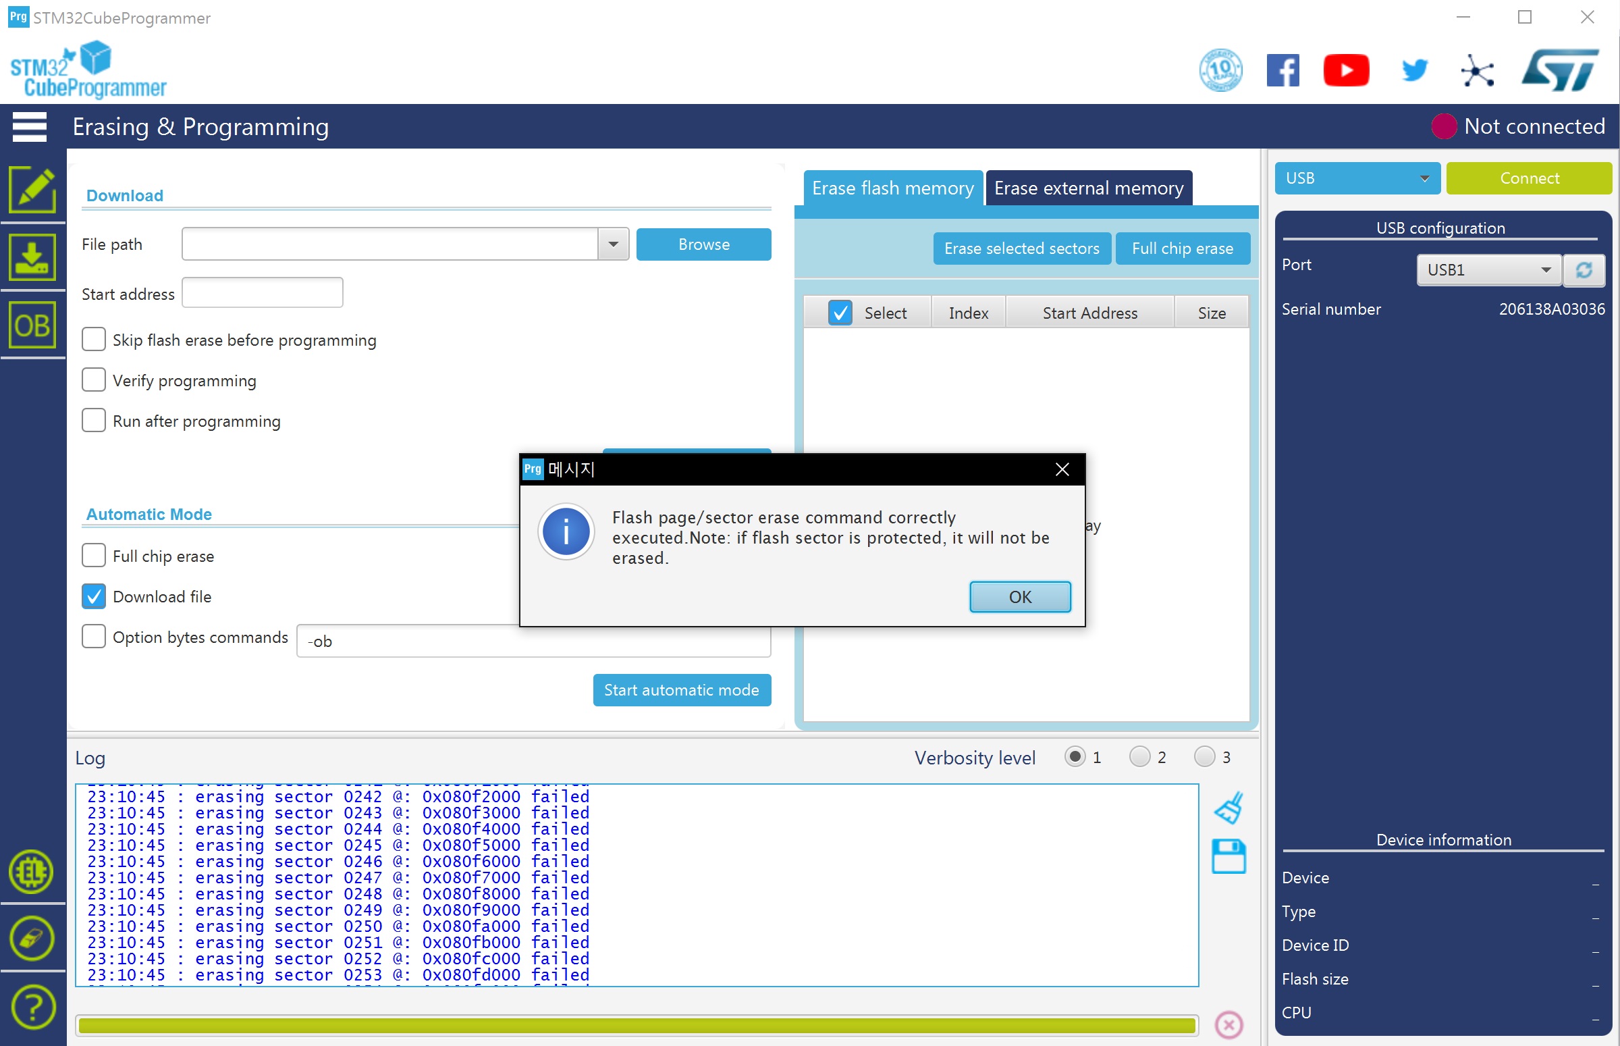
Task: Click the broom icon to clear log
Action: coord(1228,808)
